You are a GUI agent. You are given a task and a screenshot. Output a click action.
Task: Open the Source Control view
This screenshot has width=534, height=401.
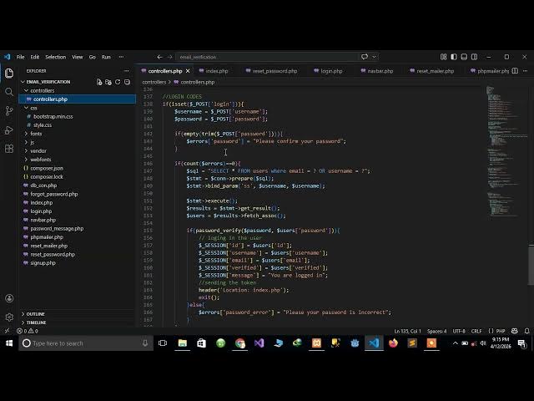pyautogui.click(x=9, y=111)
